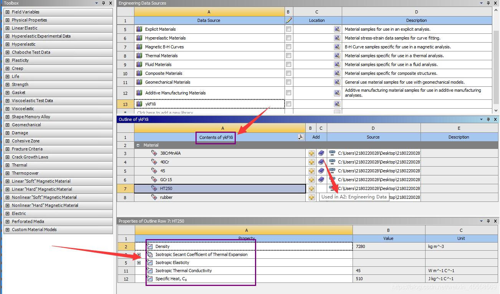
Task: Click the browse icon for Magnetic B-H Curves
Action: (x=337, y=46)
